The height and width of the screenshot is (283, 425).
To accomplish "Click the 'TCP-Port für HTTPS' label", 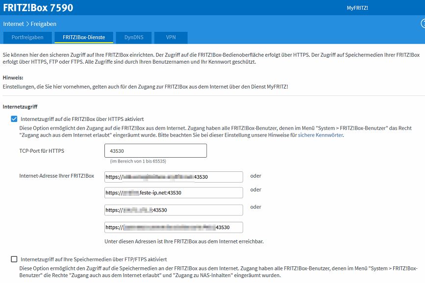I will click(42, 151).
